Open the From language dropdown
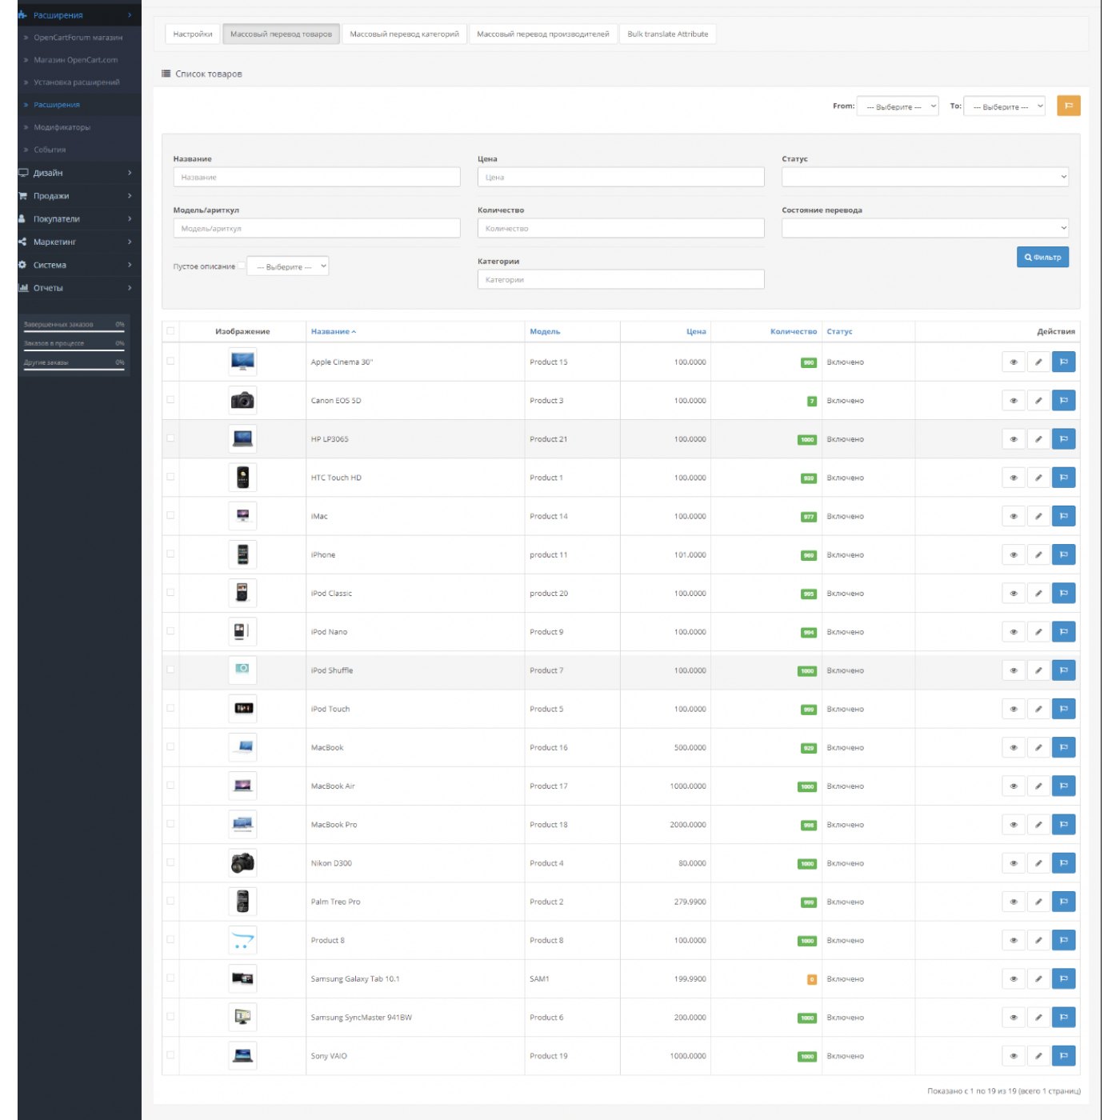Image resolution: width=1120 pixels, height=1120 pixels. pos(897,106)
